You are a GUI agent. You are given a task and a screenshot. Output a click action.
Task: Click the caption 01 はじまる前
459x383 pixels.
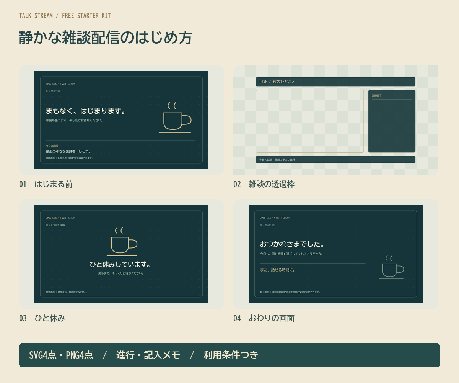pos(46,184)
